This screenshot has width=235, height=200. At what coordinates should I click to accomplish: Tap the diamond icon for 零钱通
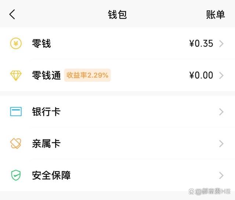point(16,75)
